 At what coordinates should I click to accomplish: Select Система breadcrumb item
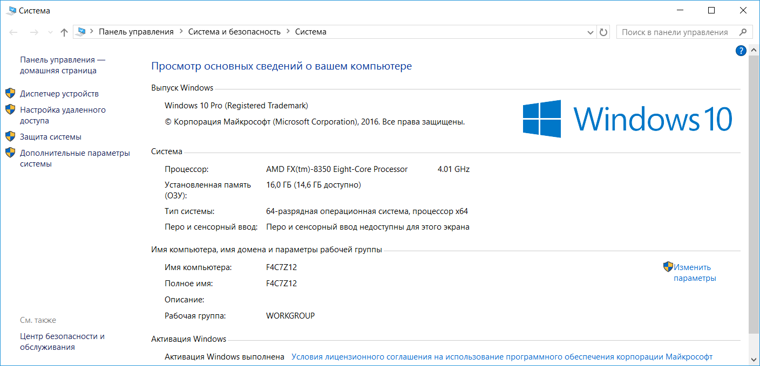tap(310, 32)
